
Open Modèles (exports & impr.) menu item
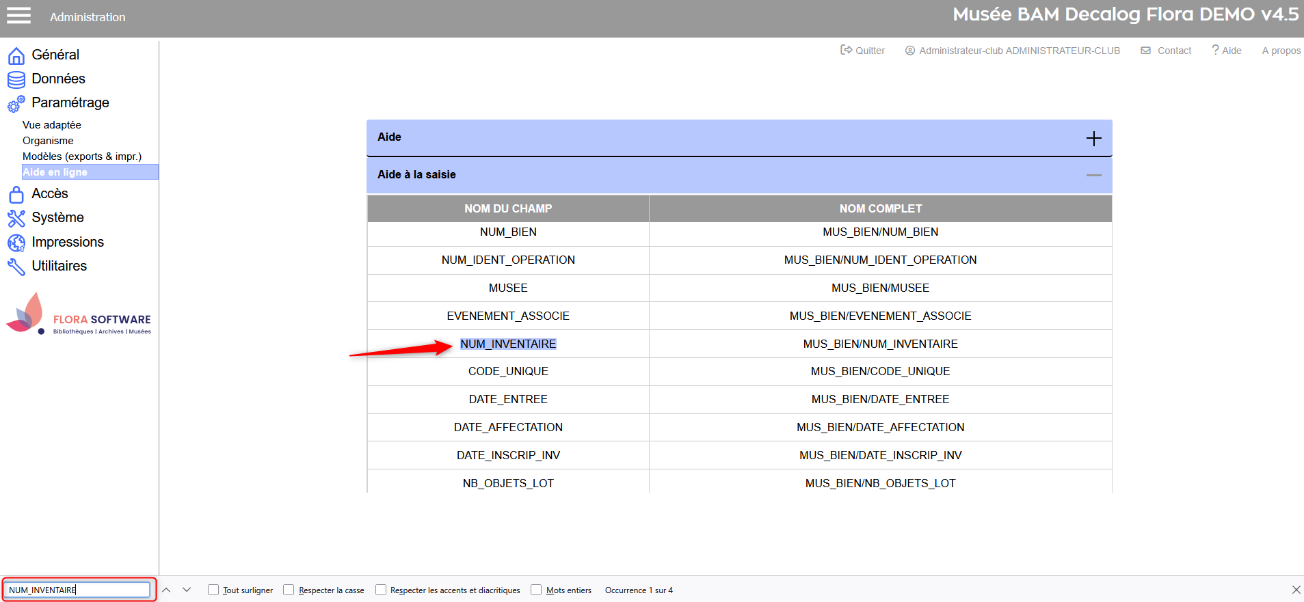tap(82, 156)
